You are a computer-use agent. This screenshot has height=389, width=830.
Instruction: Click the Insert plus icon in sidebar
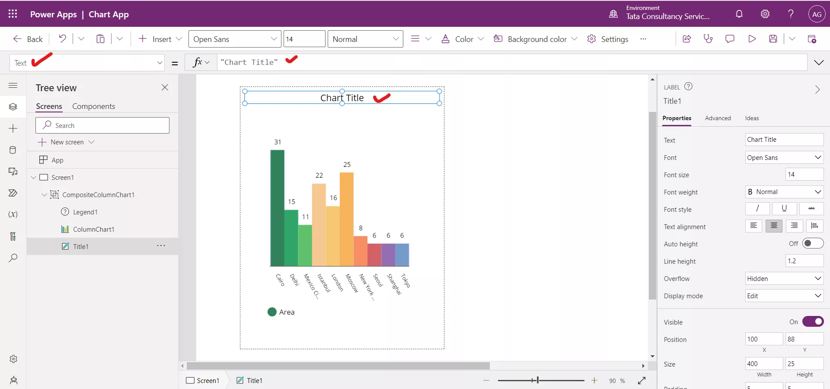(x=13, y=128)
